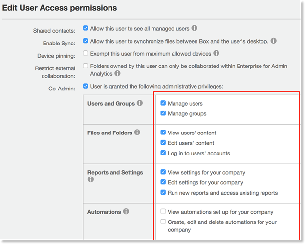
Task: Toggle the Co-Admin administrative privileges checkbox
Action: click(86, 86)
